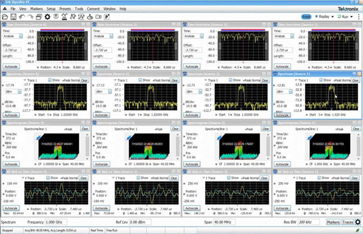Toggle Show checkbox in RF I&Q Source 3
363x234 pixels.
coord(138,178)
